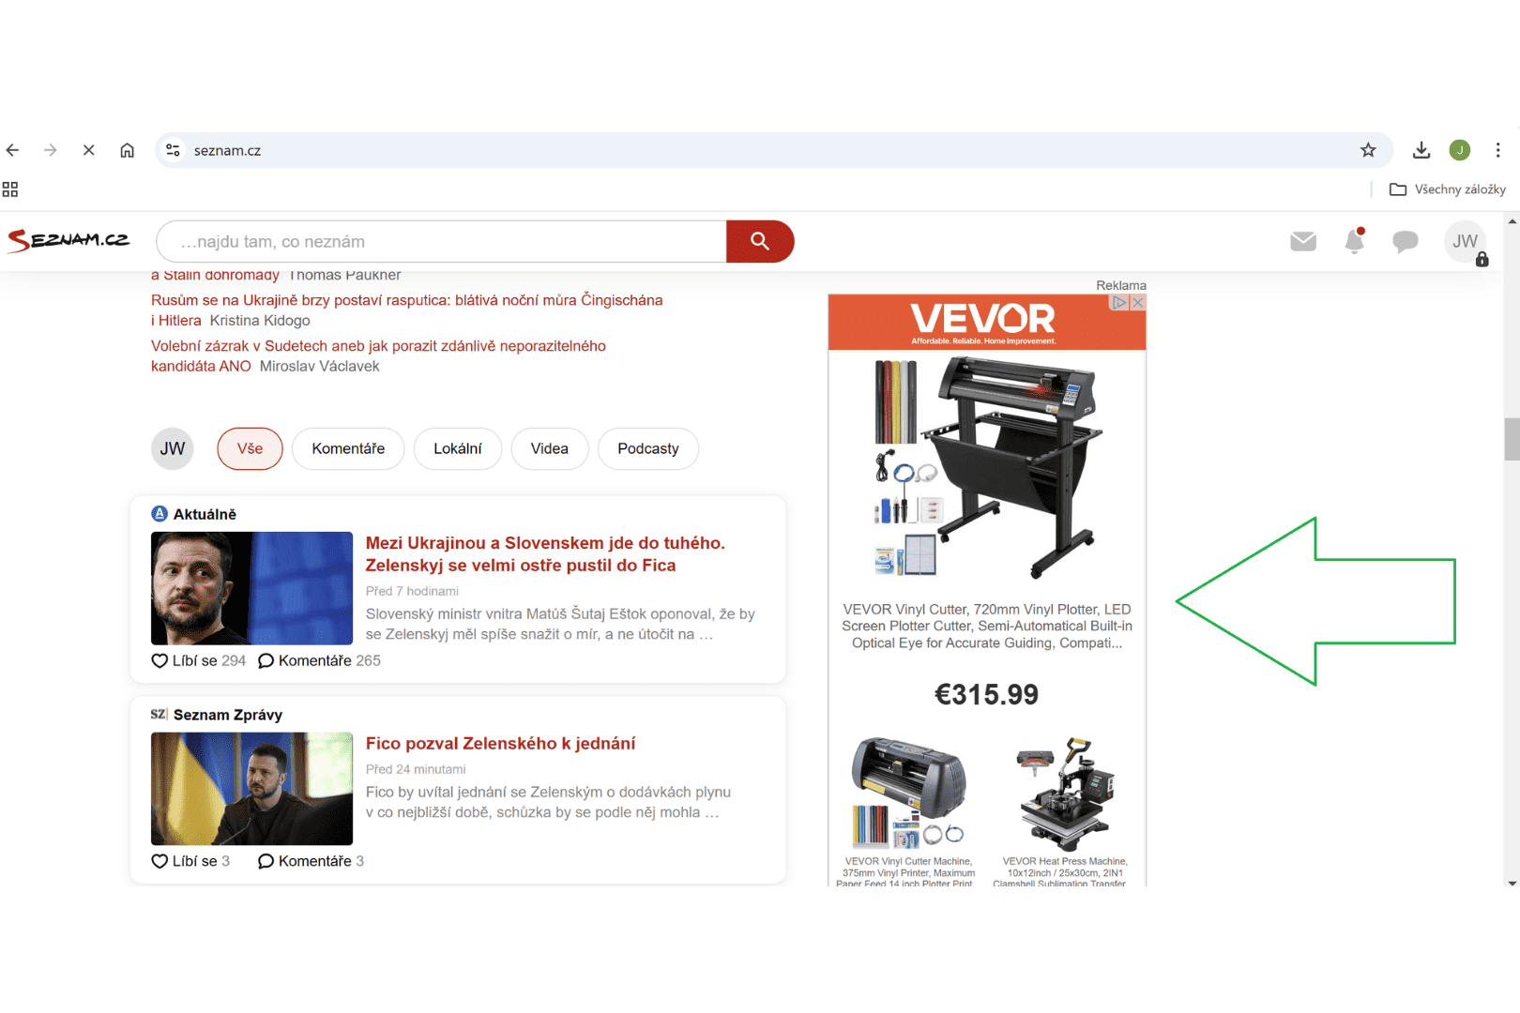The image size is (1520, 1013).
Task: Go back with the browser back arrow
Action: (13, 150)
